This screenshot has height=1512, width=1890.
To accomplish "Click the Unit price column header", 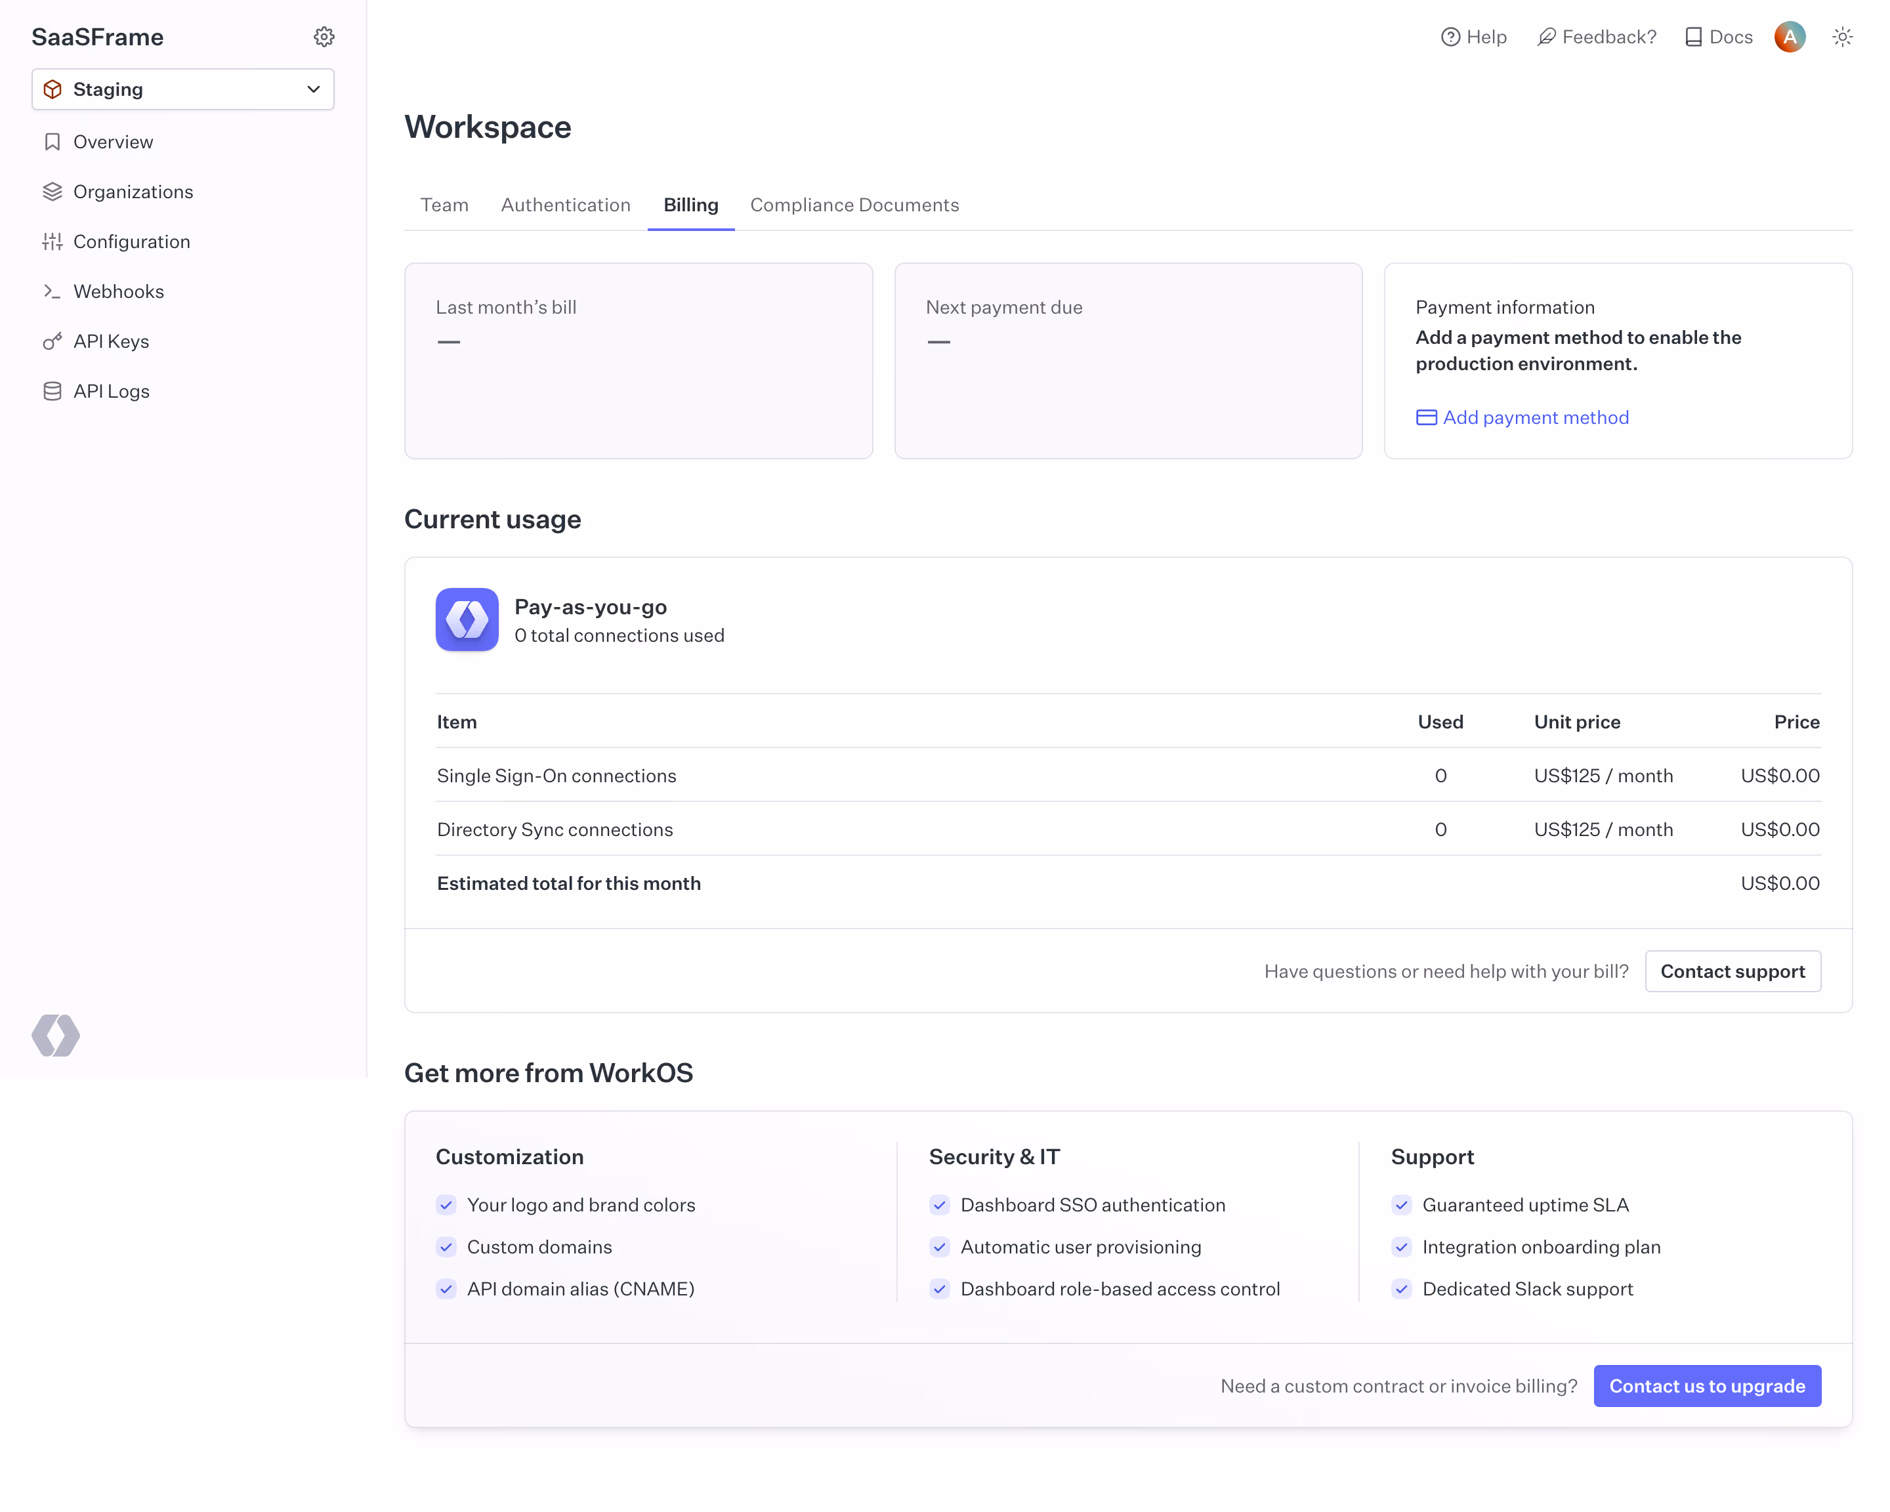I will [1577, 723].
